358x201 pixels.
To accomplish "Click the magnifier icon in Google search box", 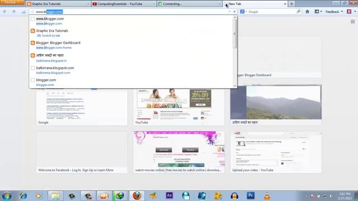I will [298, 11].
